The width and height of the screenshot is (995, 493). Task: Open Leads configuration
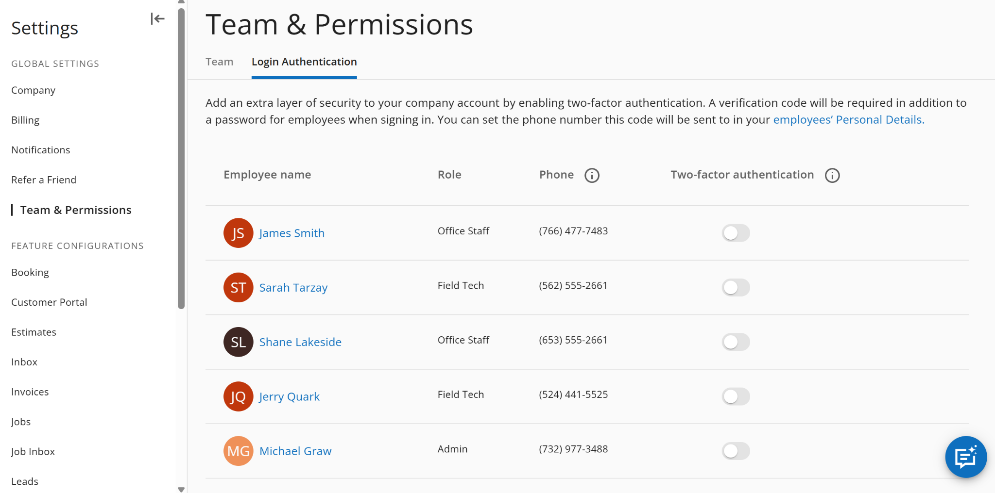[25, 481]
